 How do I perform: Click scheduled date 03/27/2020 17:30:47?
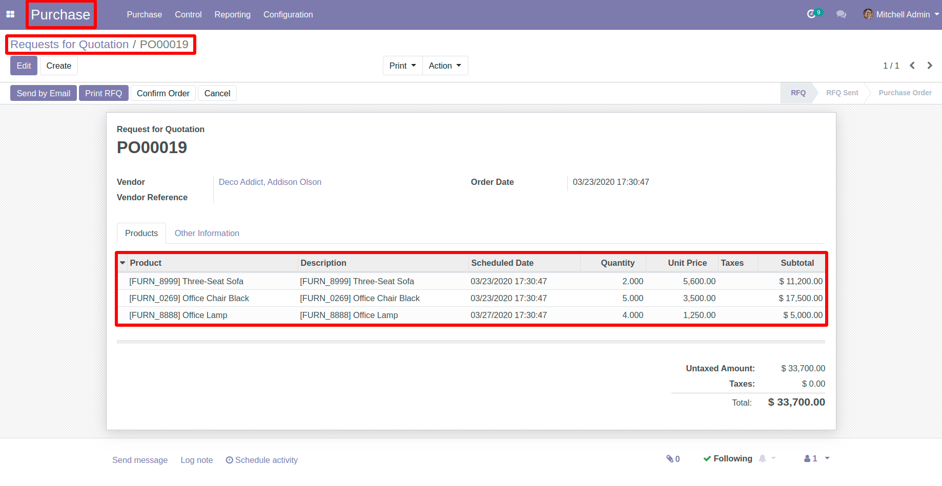coord(508,315)
